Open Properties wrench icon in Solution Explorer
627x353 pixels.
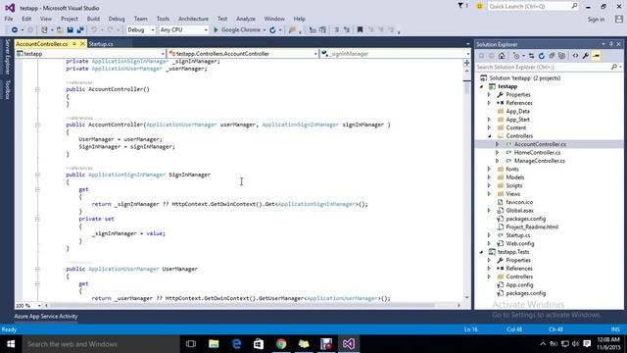[x=586, y=56]
